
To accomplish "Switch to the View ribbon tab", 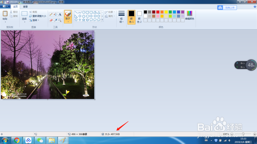I will [25, 7].
